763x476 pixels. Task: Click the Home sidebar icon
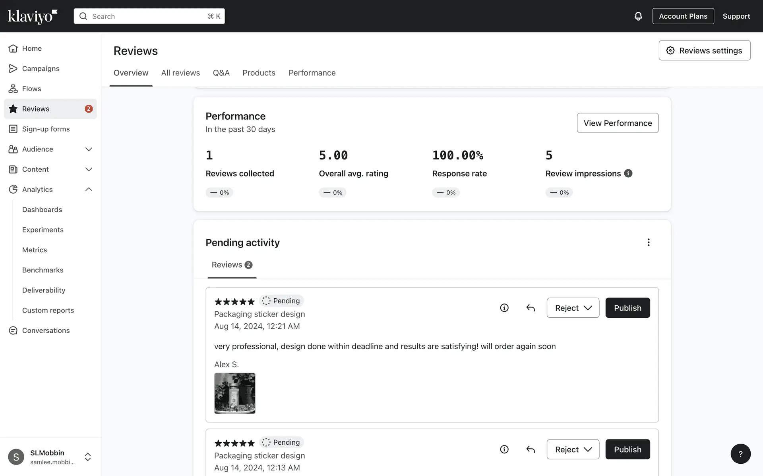pos(13,48)
